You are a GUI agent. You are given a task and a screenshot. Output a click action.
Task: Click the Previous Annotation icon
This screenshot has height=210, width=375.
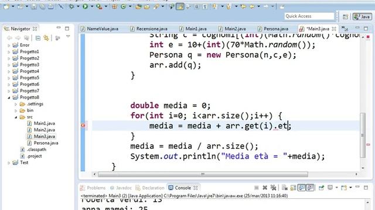click(229, 6)
